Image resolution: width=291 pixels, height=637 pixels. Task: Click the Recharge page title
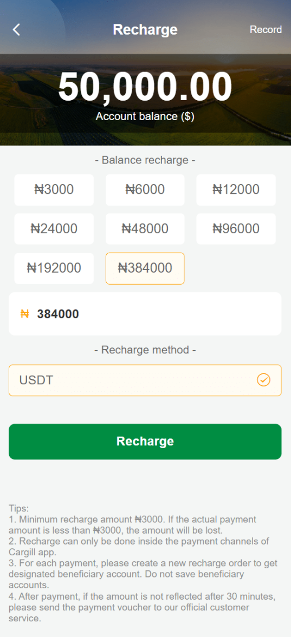point(145,30)
